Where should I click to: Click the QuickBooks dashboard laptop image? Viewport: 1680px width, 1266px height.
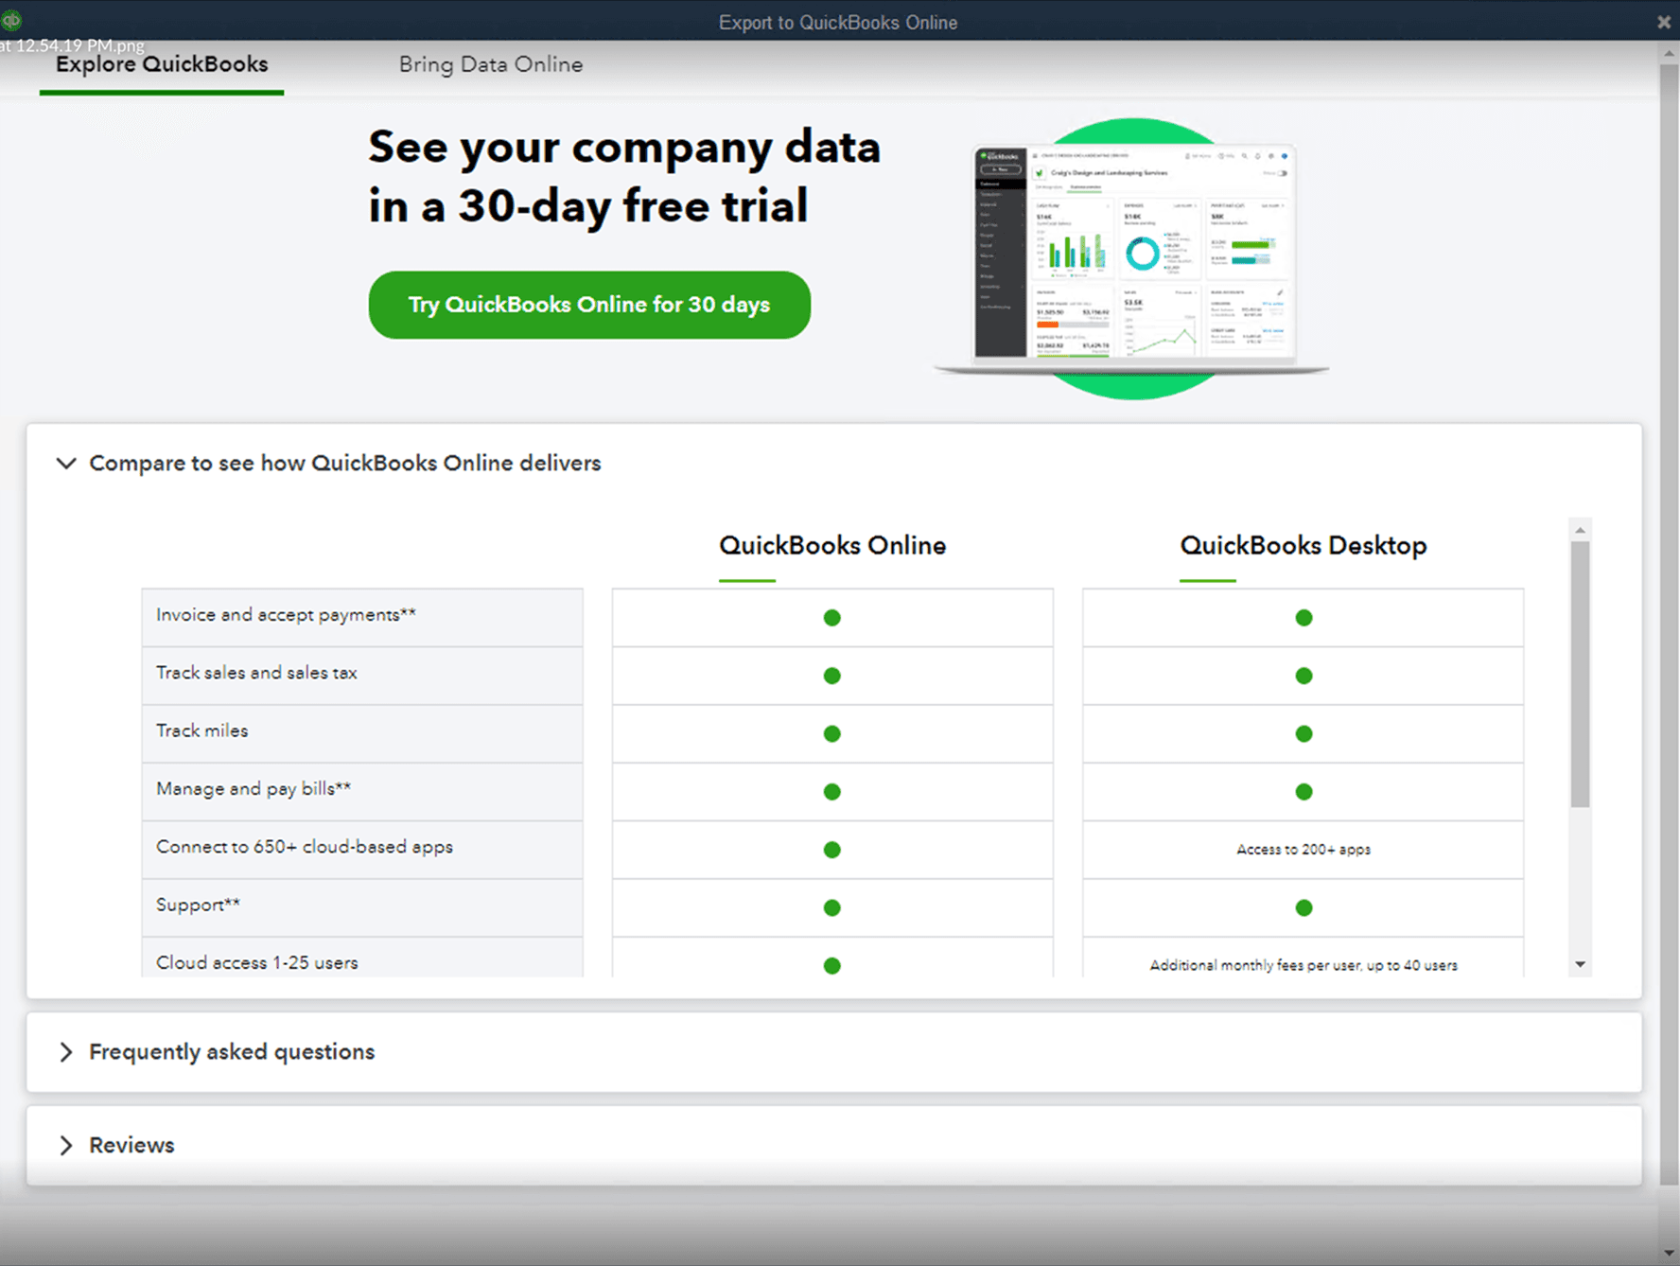tap(1133, 258)
